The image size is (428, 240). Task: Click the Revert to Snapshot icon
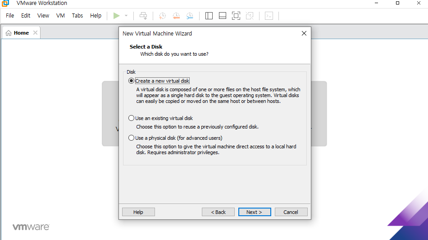(176, 16)
